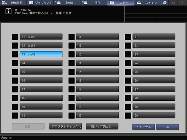Select empty program slot 09
This screenshot has height=140, width=187.
[x=41, y=107]
